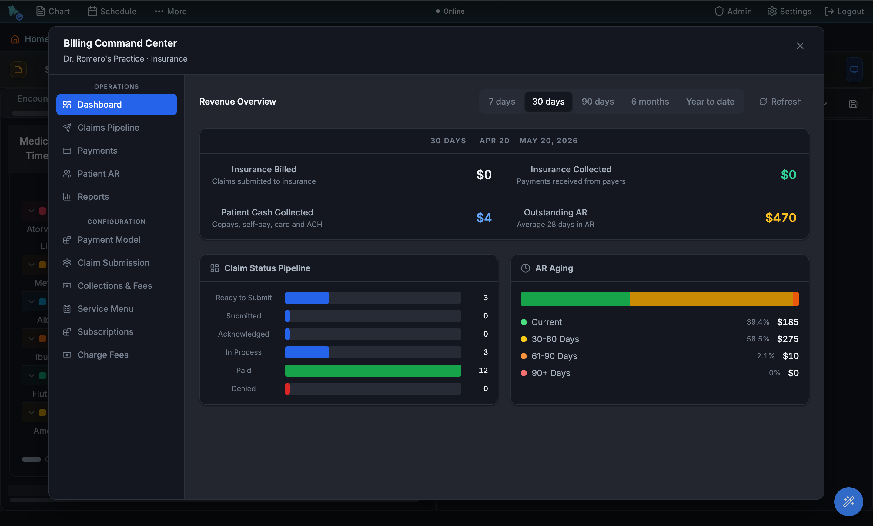This screenshot has width=873, height=526.
Task: Expand the green medication row chevron
Action: pos(32,376)
